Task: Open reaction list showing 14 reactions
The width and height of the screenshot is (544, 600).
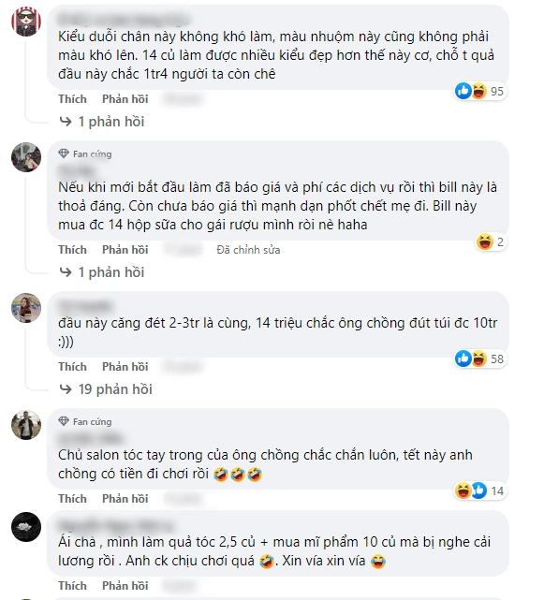Action: (x=480, y=490)
